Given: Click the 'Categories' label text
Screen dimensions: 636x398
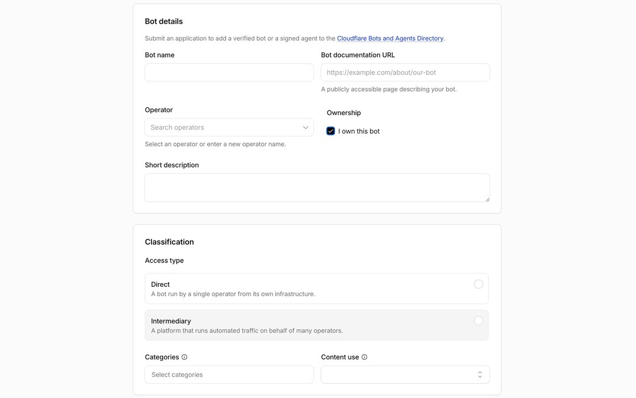Looking at the screenshot, I should click(x=162, y=357).
